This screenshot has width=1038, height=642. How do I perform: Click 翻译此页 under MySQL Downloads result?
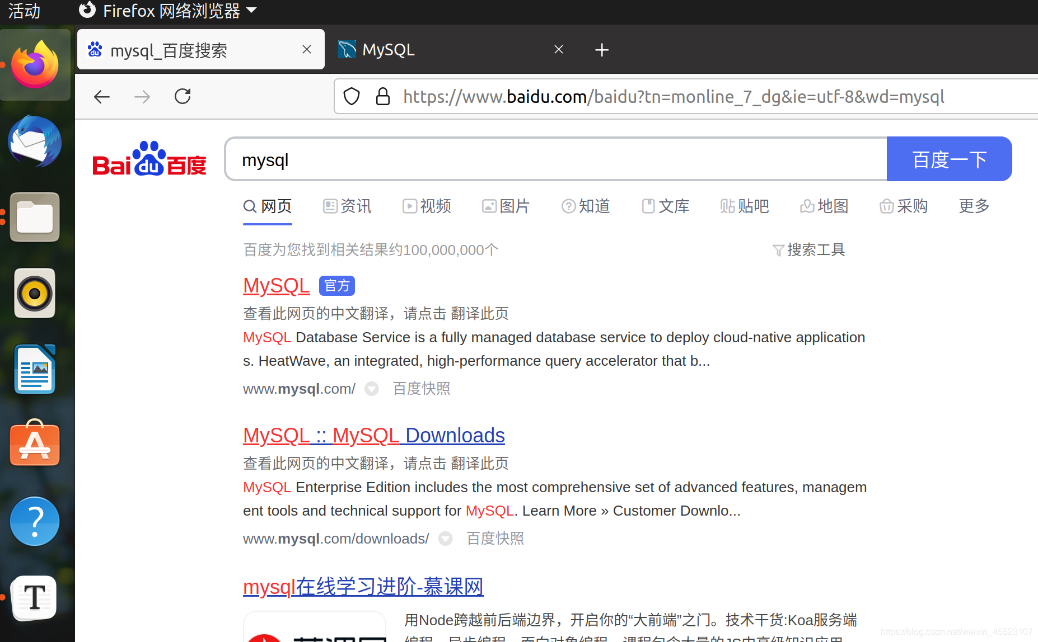coord(480,464)
